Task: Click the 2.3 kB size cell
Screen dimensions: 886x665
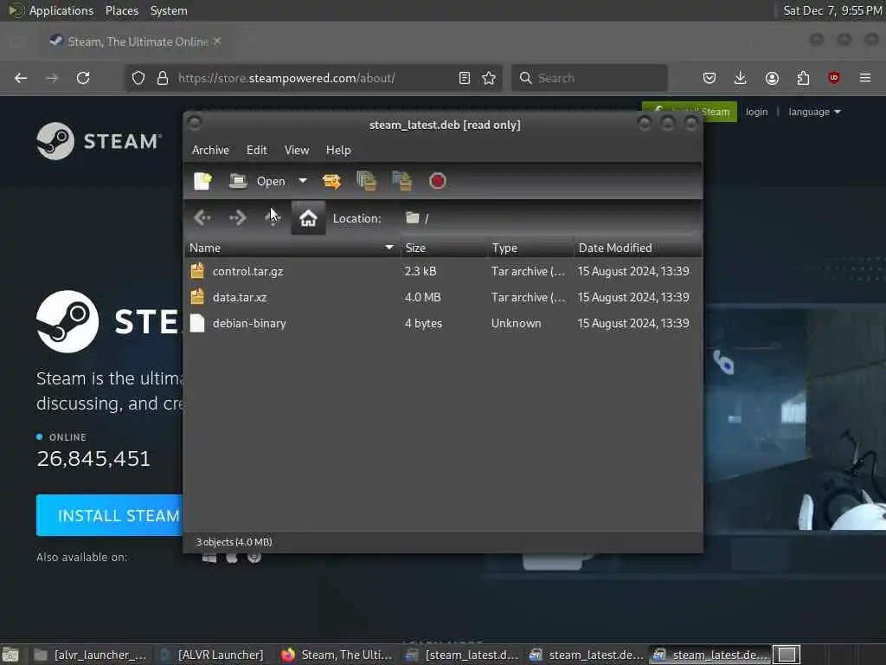Action: coord(421,271)
